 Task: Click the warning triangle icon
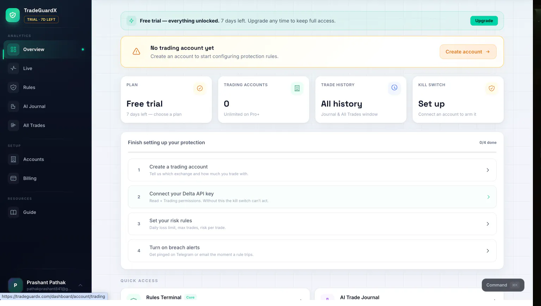coord(136,52)
